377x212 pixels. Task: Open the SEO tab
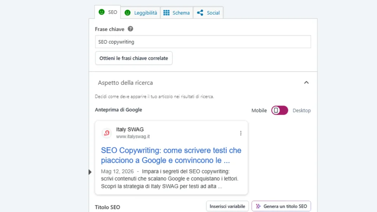(x=108, y=12)
